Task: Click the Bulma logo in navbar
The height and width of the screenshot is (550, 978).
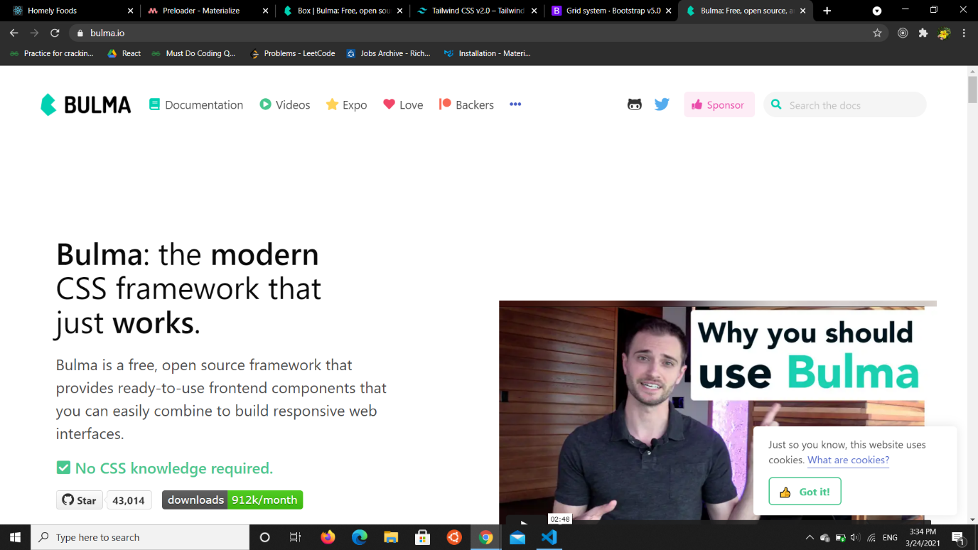Action: pyautogui.click(x=86, y=104)
